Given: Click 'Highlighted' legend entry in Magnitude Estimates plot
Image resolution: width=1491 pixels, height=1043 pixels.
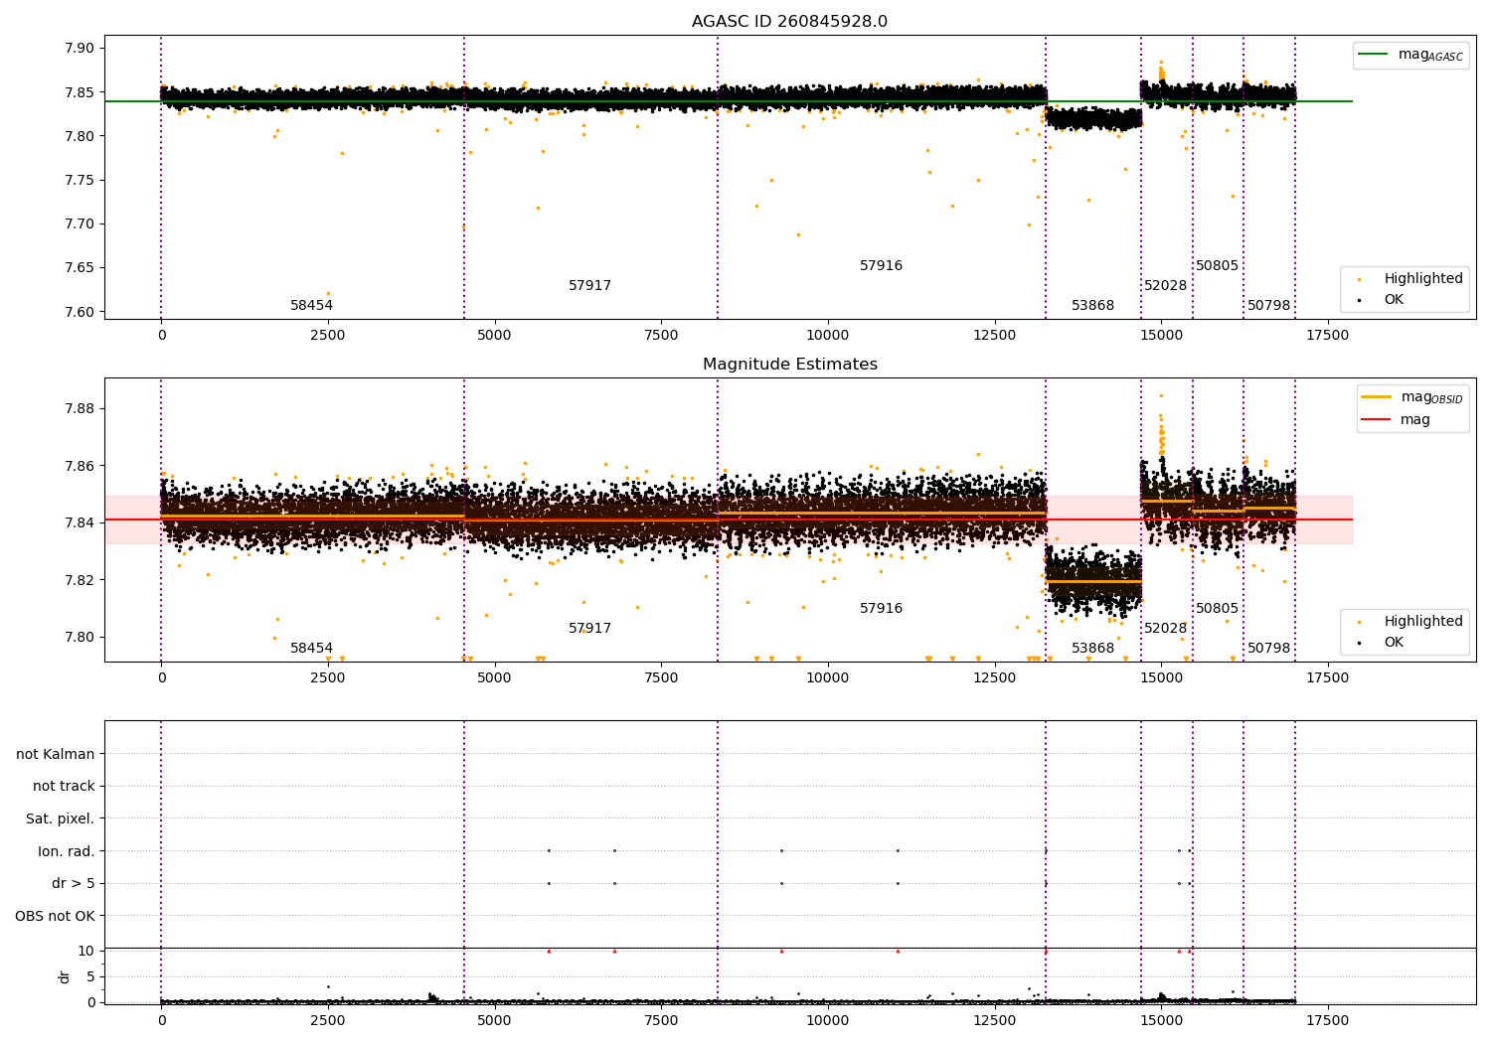Looking at the screenshot, I should pos(1410,621).
